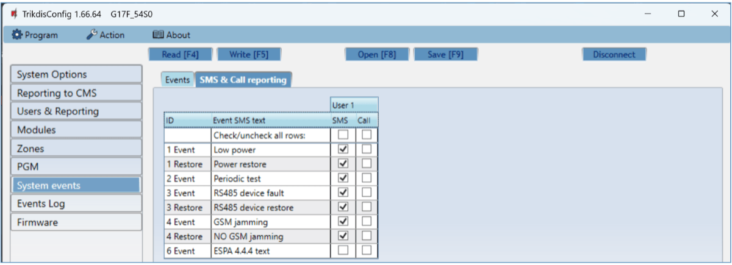Click the TrikdisConfig app icon in title bar
This screenshot has width=732, height=265.
coord(13,13)
